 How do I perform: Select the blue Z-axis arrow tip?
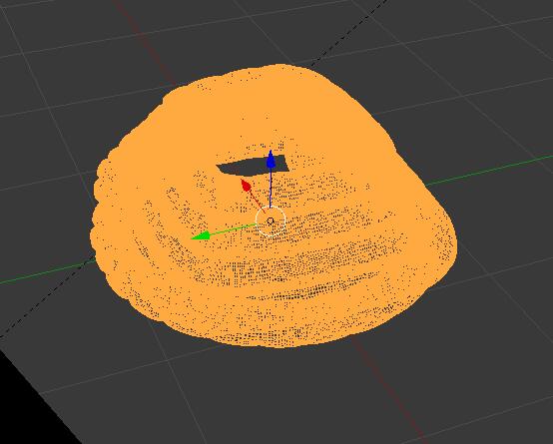[x=271, y=159]
